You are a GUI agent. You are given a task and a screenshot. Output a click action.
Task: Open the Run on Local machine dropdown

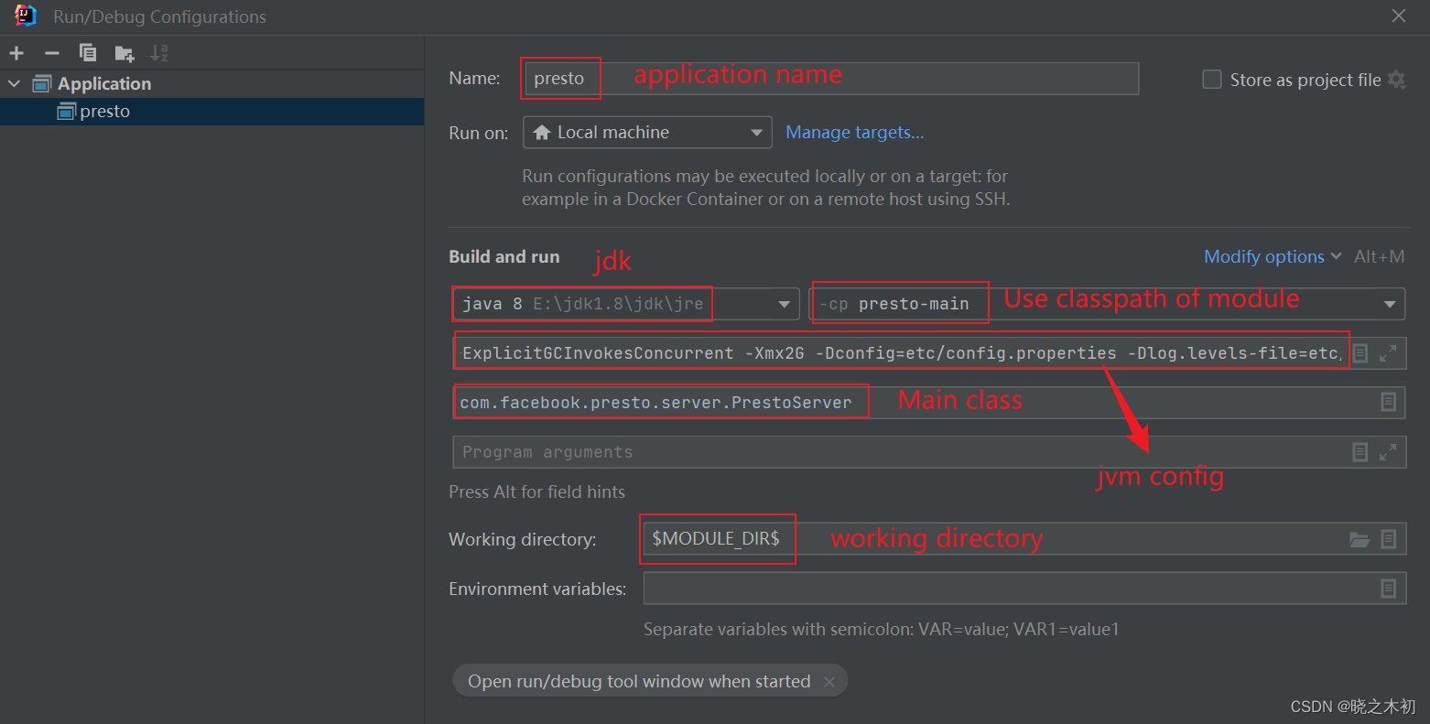coord(647,133)
